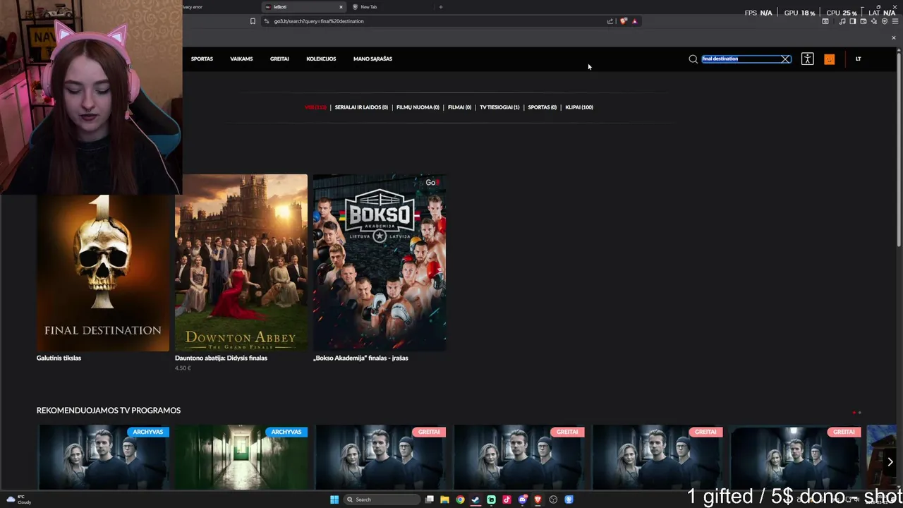Close the Ieškoti browser tab

point(341,7)
